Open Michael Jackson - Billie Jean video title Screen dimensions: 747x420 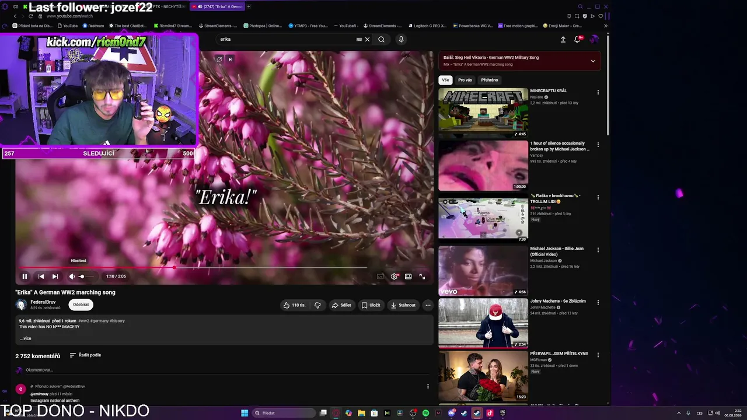pyautogui.click(x=557, y=251)
